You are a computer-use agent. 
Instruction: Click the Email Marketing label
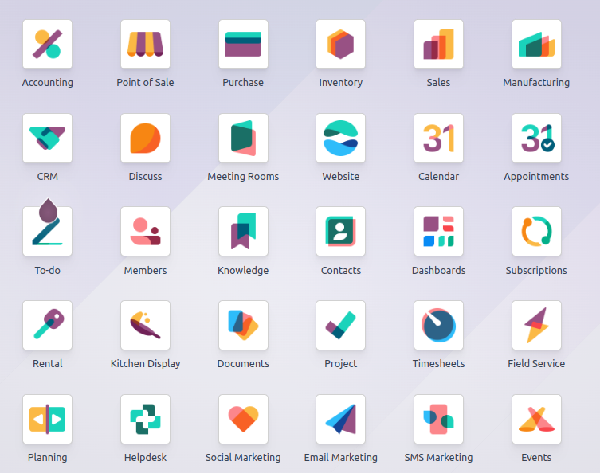pos(340,458)
